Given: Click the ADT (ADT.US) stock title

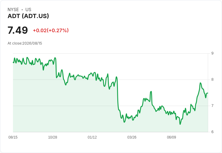Looking at the screenshot, I should (x=28, y=16).
